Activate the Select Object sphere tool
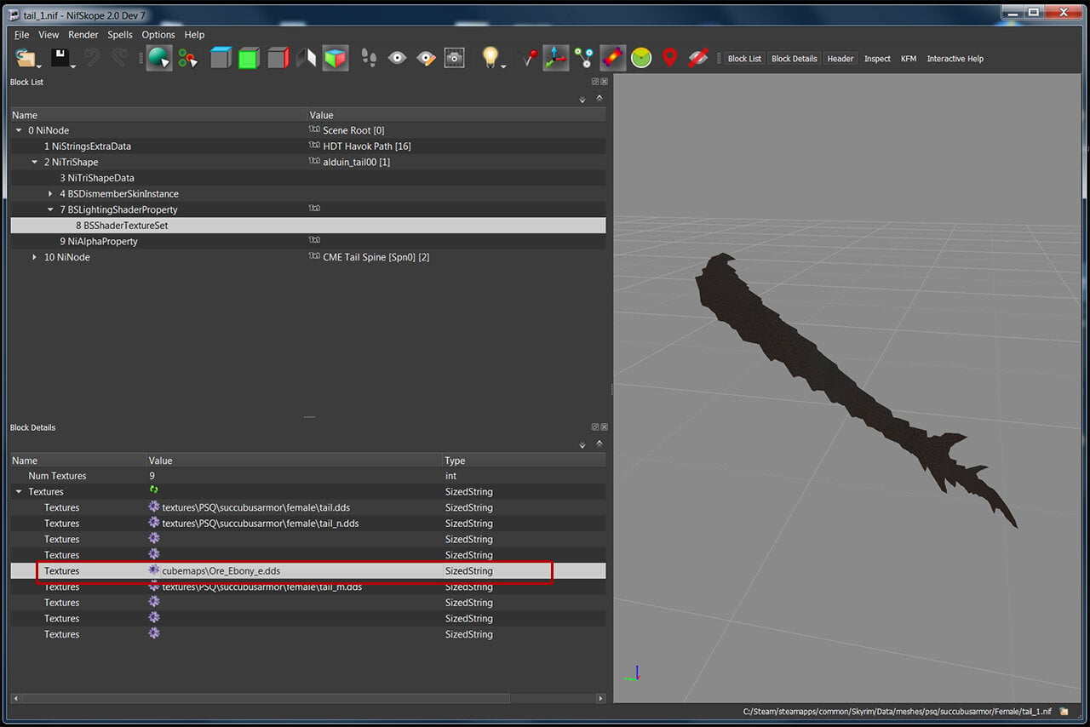 click(x=158, y=58)
